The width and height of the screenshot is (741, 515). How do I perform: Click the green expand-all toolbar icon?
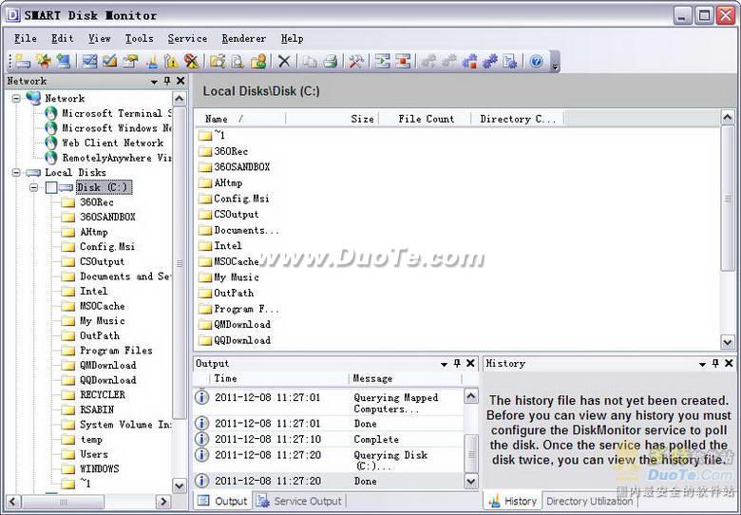point(382,62)
